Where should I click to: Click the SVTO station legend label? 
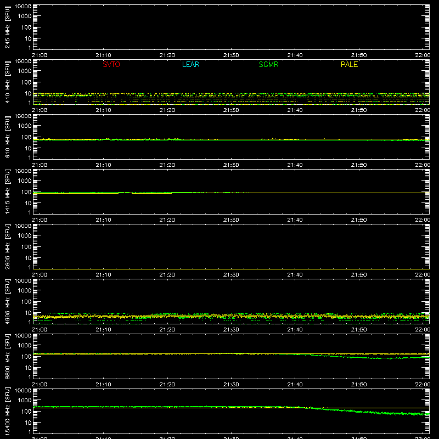pyautogui.click(x=111, y=64)
